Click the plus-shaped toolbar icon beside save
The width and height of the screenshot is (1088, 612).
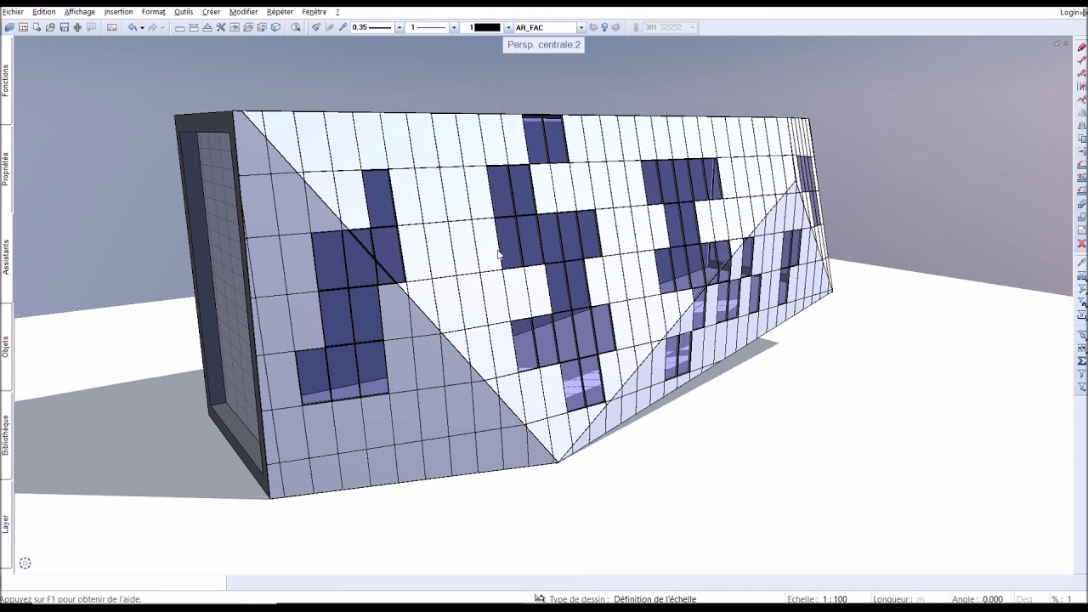click(77, 27)
